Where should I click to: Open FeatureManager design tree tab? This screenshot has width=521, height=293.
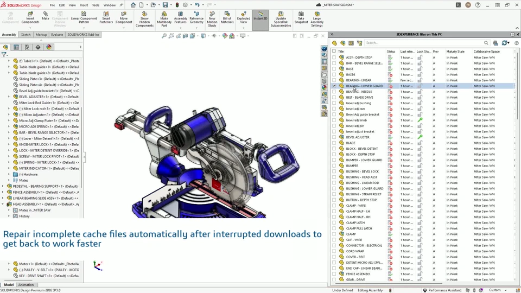click(x=5, y=47)
